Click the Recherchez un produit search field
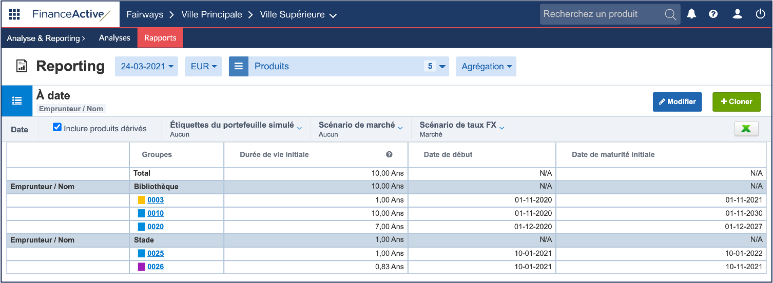 [601, 14]
